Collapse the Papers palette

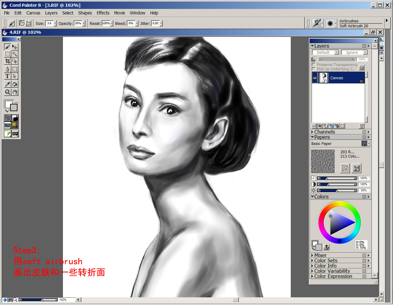(312, 137)
